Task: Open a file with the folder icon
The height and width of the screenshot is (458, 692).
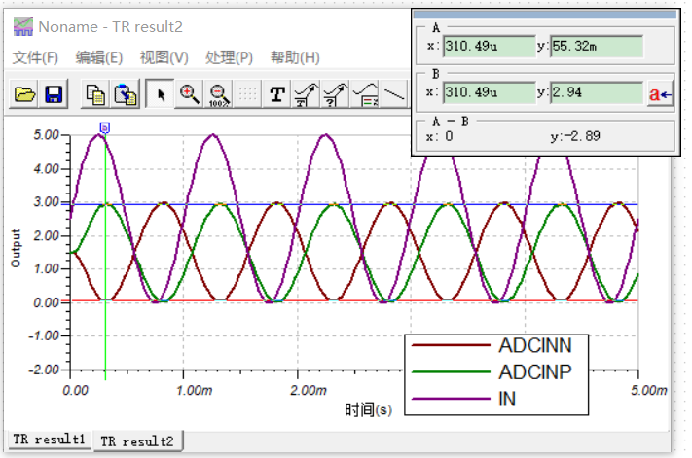Action: [x=24, y=94]
